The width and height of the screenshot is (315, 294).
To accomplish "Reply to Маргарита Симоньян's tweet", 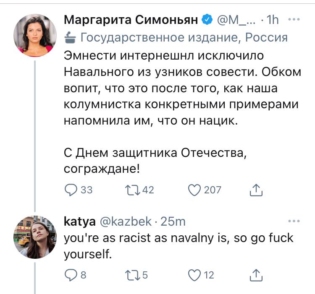I will [x=72, y=190].
